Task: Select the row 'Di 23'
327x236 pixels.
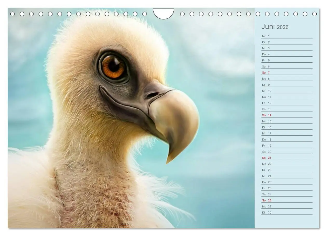Action: click(x=287, y=170)
